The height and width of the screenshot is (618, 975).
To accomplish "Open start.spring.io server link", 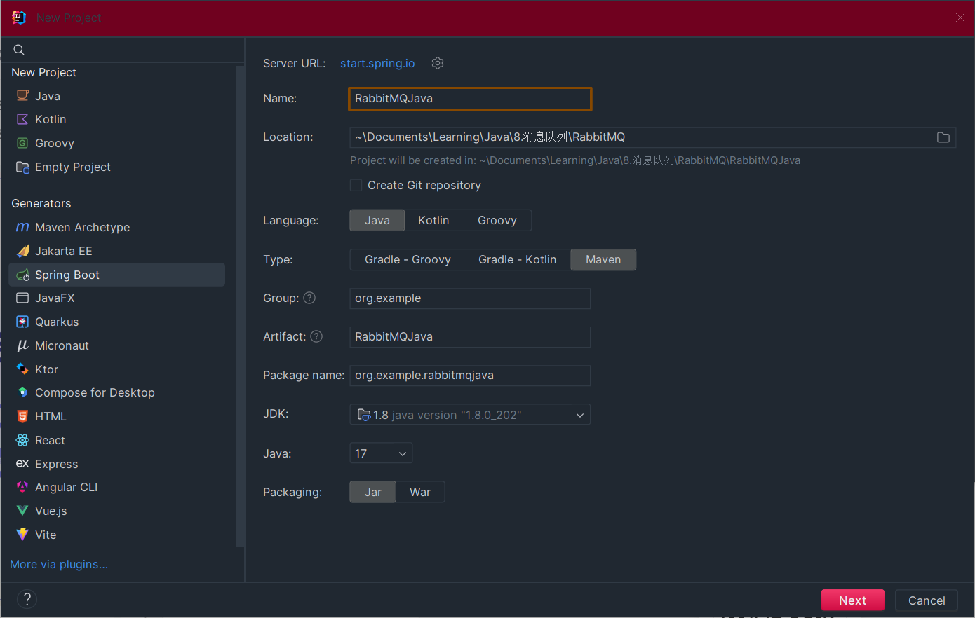I will point(377,63).
